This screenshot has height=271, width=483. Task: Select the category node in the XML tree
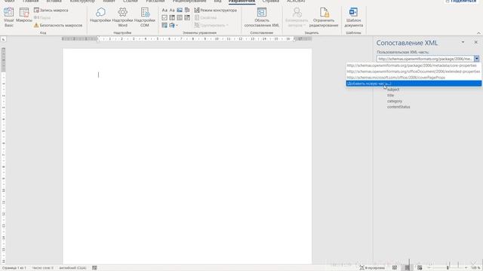pos(395,101)
